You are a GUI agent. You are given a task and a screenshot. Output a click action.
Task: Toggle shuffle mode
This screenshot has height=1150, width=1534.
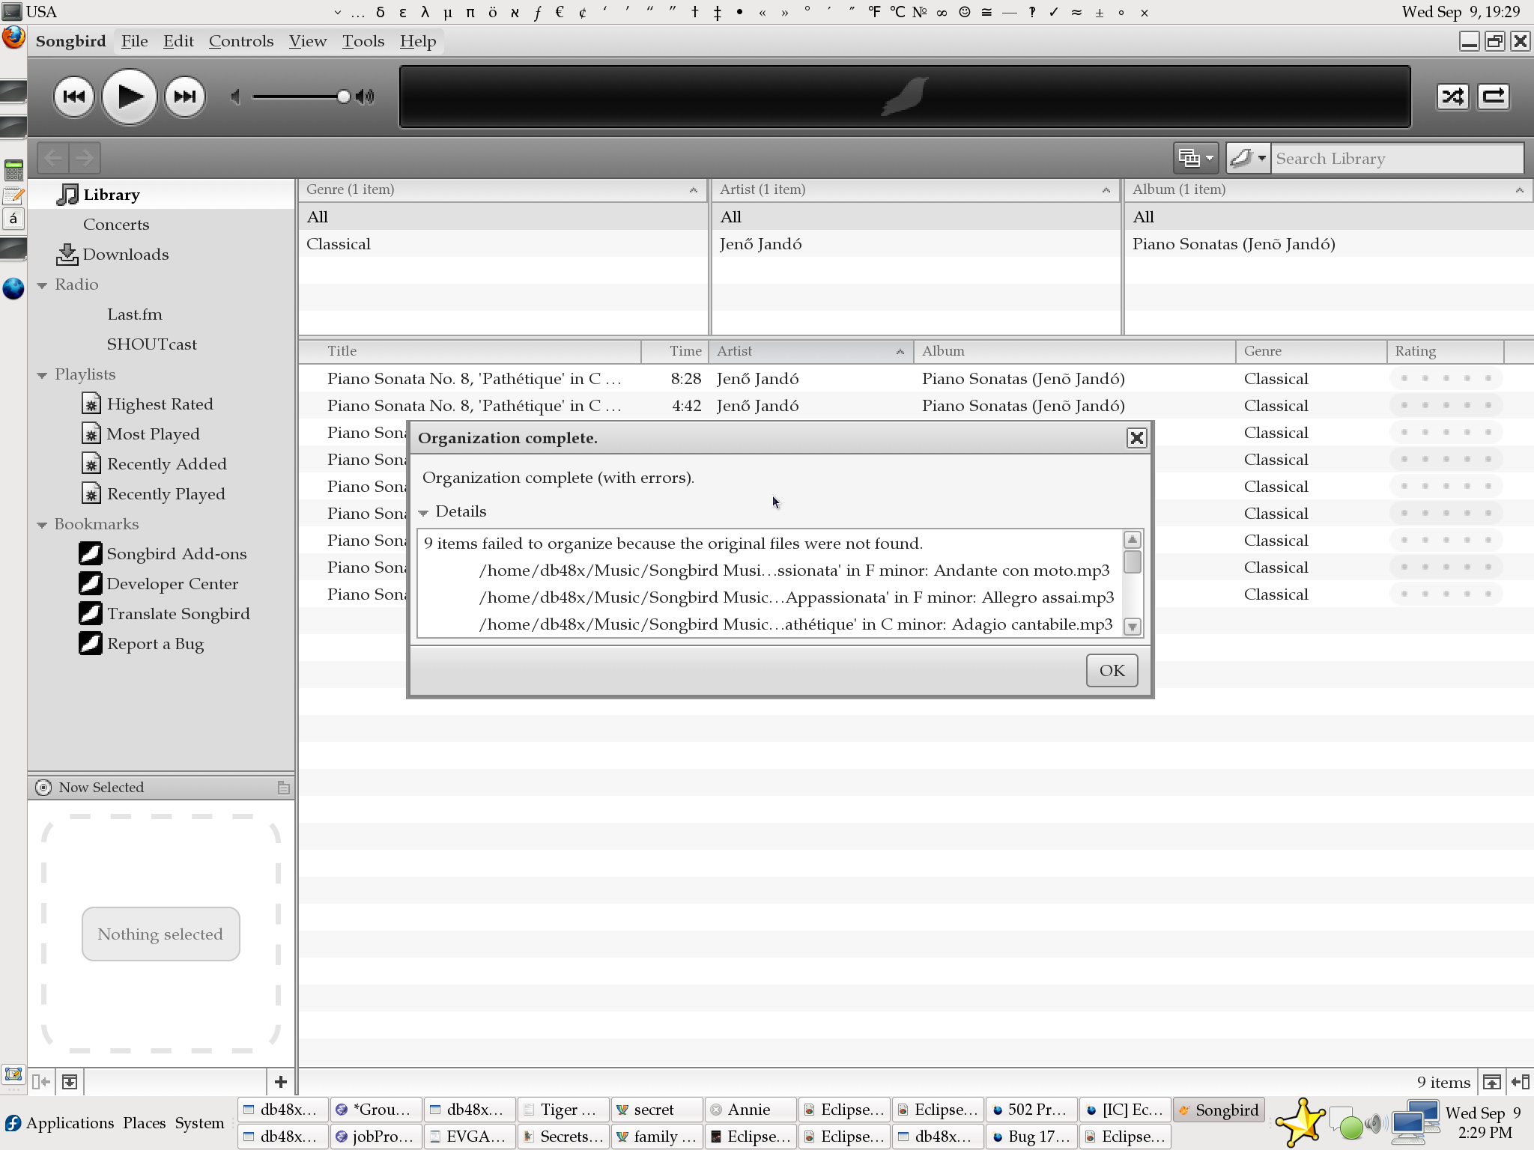1452,97
